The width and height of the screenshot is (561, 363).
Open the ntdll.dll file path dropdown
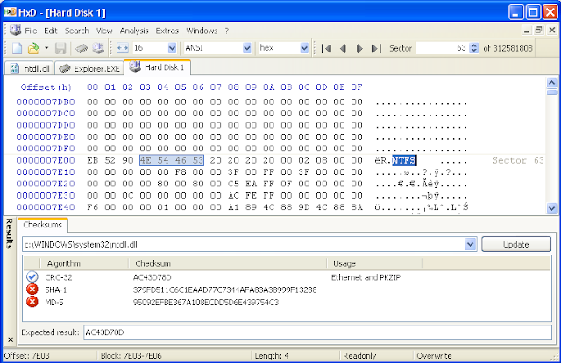pos(470,244)
